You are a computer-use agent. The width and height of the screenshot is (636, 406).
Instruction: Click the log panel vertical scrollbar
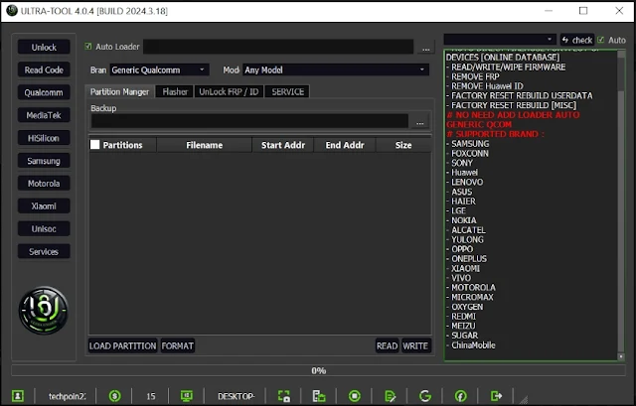[x=620, y=204]
